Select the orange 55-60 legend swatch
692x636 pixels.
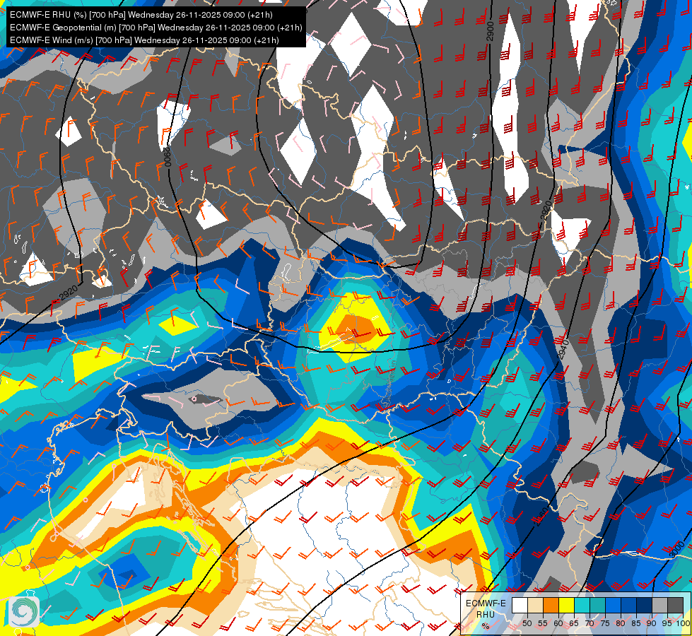click(x=551, y=605)
